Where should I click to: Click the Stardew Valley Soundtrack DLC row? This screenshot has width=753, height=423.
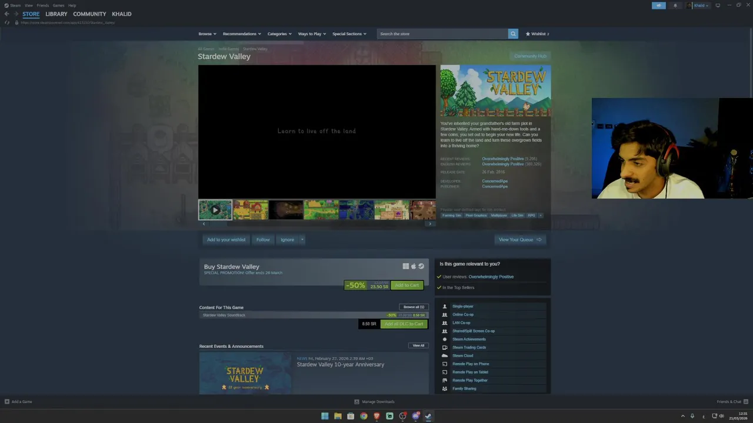point(314,315)
